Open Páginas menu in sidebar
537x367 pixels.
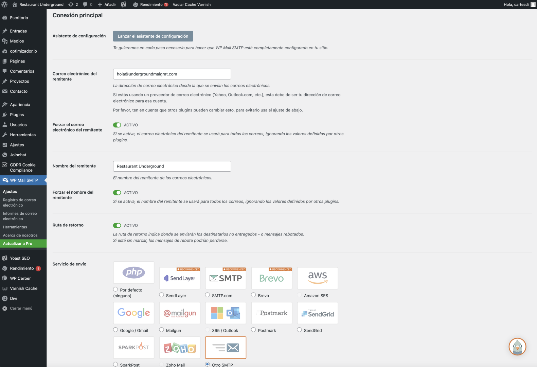point(23,61)
